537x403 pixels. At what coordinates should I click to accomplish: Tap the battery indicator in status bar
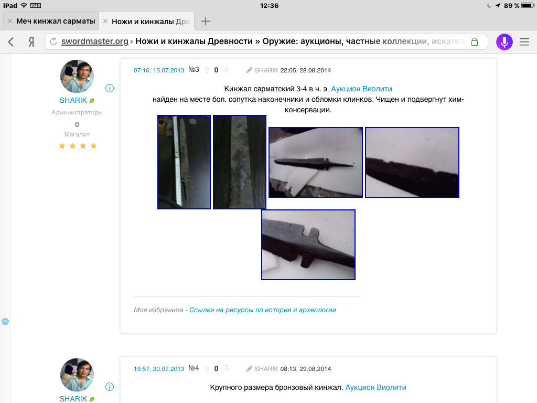point(528,5)
